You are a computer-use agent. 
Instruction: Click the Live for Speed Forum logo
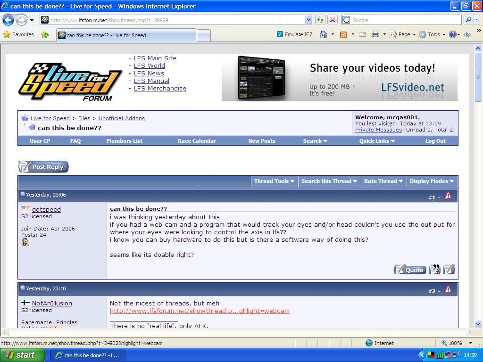tap(70, 81)
